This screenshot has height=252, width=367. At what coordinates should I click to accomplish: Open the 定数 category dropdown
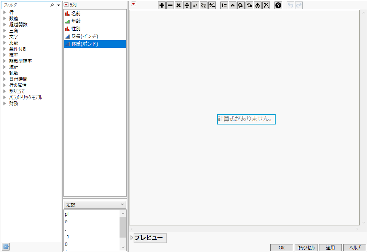pyautogui.click(x=94, y=204)
